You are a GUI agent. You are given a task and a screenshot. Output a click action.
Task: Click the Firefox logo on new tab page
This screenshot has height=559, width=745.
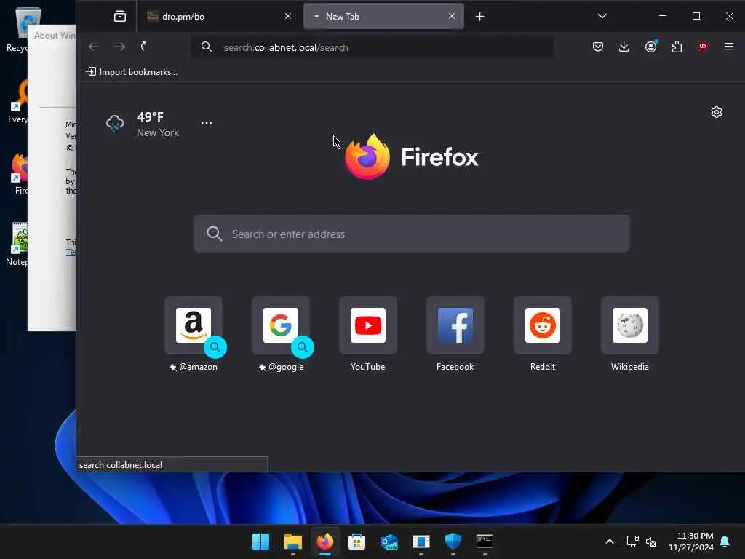pos(412,157)
